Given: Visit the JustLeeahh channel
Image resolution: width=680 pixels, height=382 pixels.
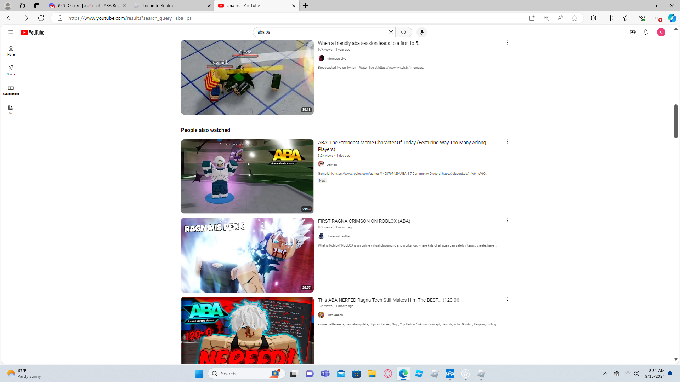Looking at the screenshot, I should (x=334, y=315).
